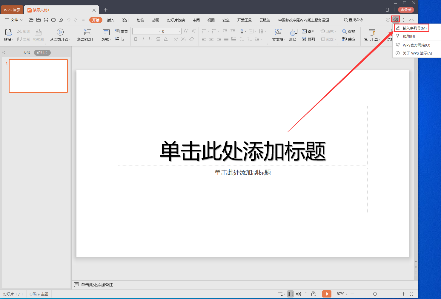Expand the 文件 menu arrow

(21, 20)
